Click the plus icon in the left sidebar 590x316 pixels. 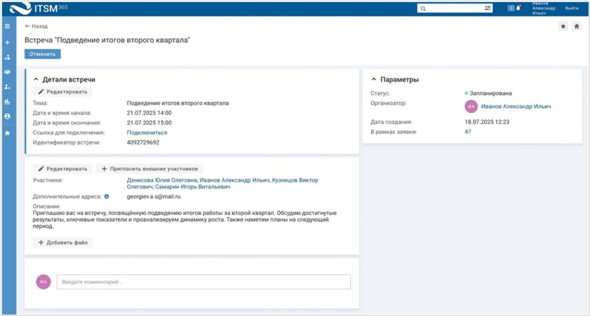[x=7, y=43]
